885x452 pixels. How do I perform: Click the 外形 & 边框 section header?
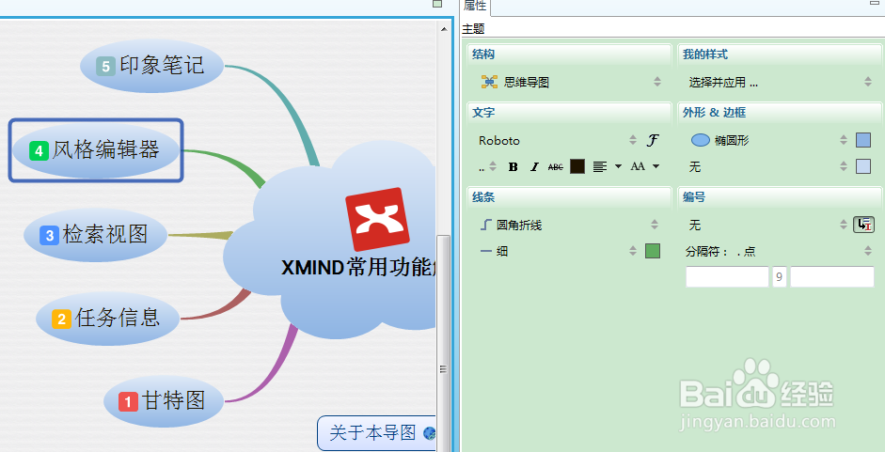tap(714, 112)
